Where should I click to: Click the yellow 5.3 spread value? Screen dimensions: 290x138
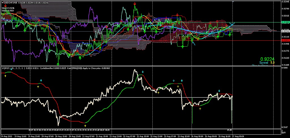[272, 63]
